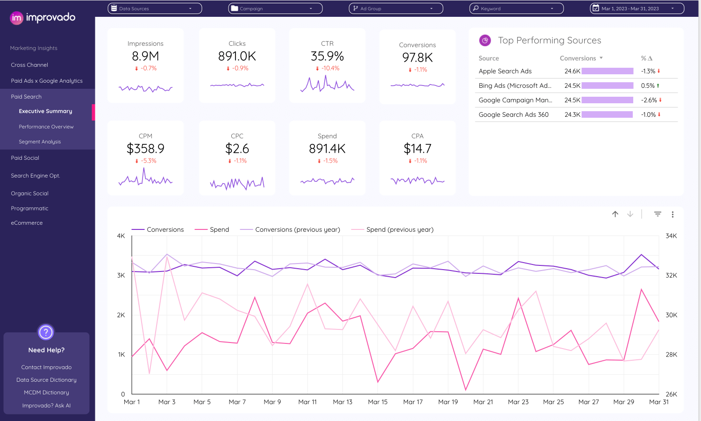
Task: Select Paid Social in the navigation menu
Action: pyautogui.click(x=24, y=158)
